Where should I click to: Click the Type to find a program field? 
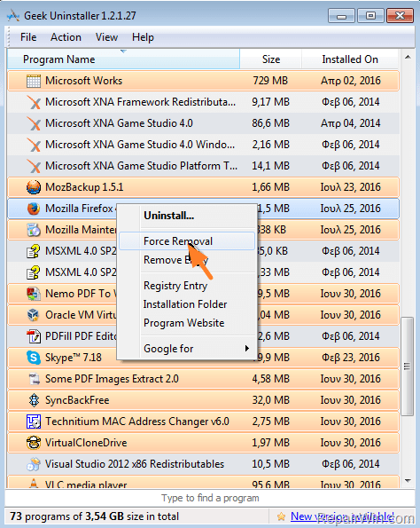point(210,498)
